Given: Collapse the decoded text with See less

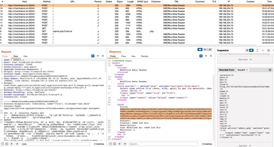Looking at the screenshot, I should [x=245, y=145].
